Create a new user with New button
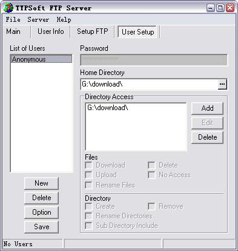Viewport: 238px width, 251px height. [41, 183]
